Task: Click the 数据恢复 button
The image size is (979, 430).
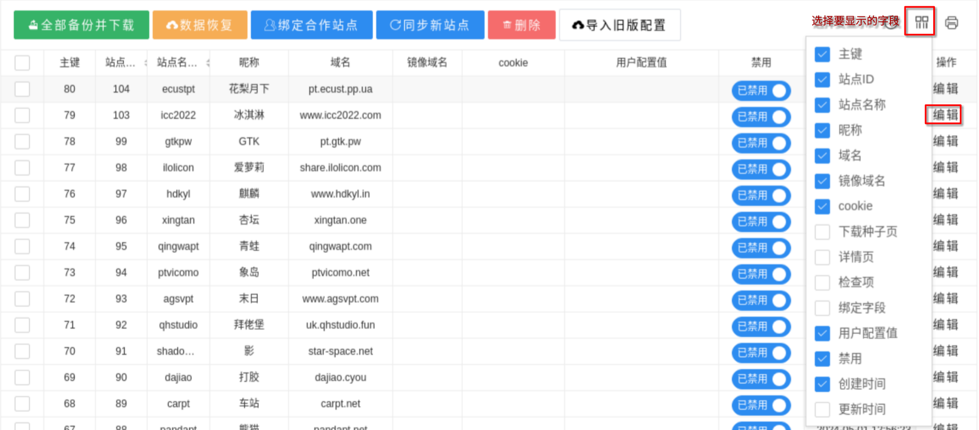Action: click(x=200, y=25)
